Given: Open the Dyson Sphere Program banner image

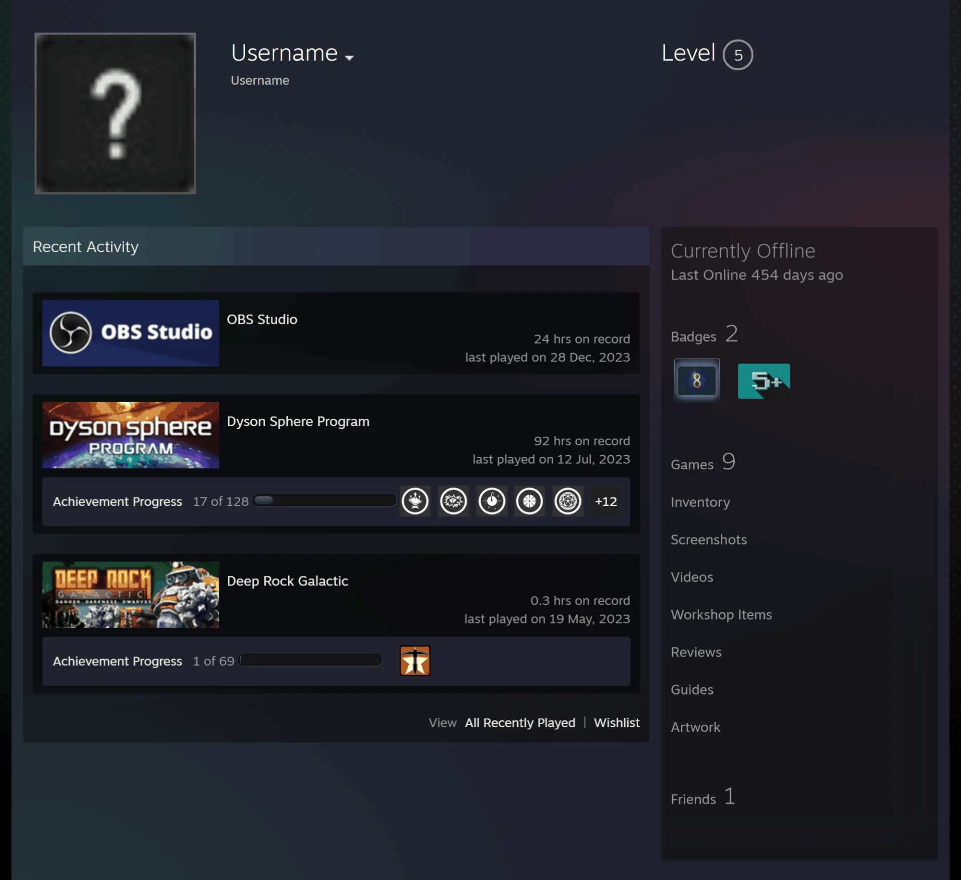Looking at the screenshot, I should [x=131, y=435].
